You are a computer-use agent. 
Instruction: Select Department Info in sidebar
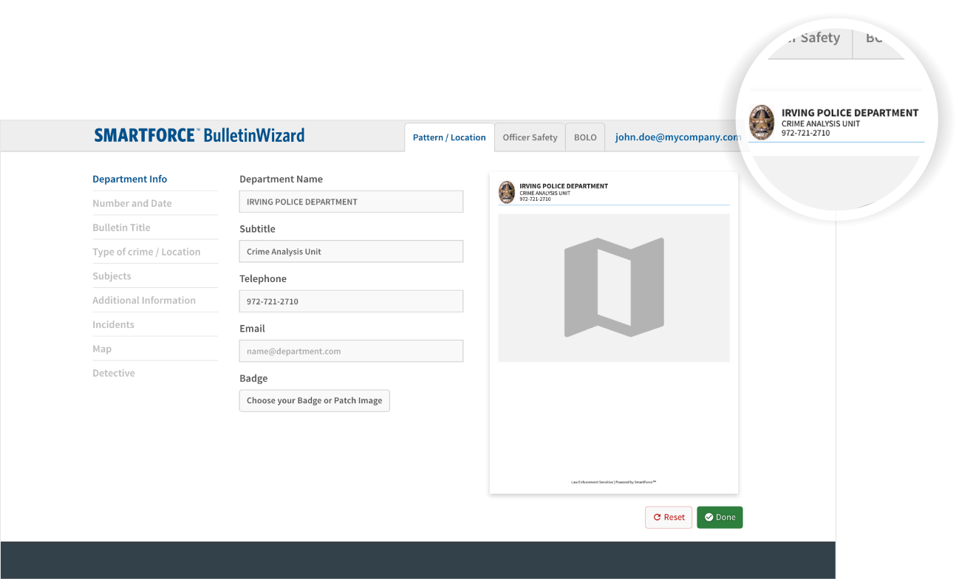(x=130, y=179)
